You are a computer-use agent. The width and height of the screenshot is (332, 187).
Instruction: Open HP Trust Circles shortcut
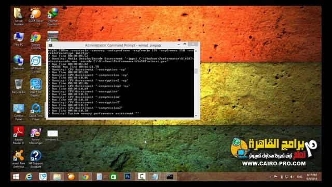(36, 64)
